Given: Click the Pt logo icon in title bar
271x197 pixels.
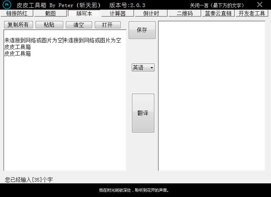Looking at the screenshot, I should point(7,5).
